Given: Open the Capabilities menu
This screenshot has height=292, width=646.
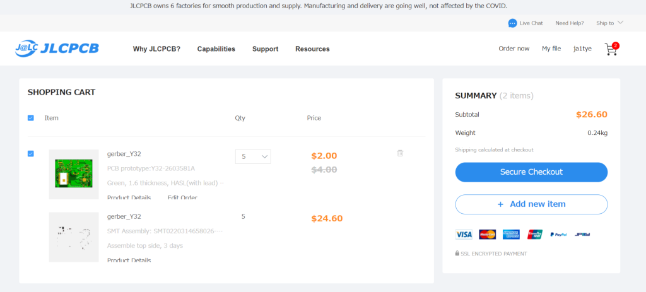Looking at the screenshot, I should pos(216,49).
